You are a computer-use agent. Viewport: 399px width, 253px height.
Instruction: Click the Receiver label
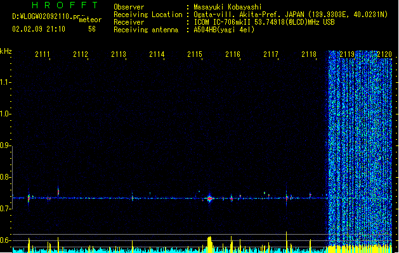[x=129, y=22]
